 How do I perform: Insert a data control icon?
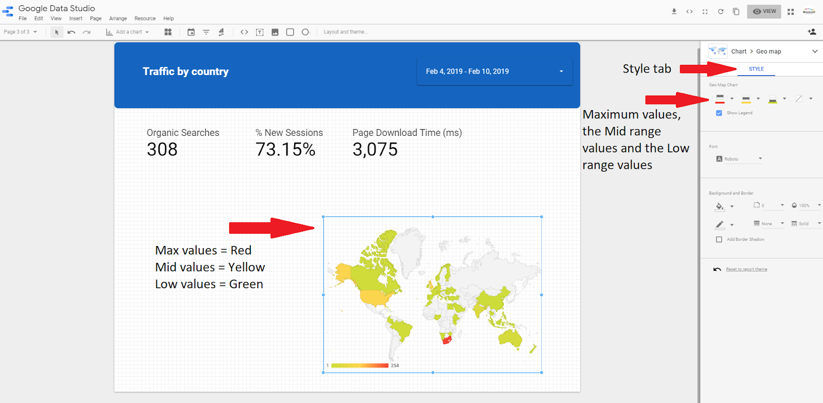[x=221, y=32]
